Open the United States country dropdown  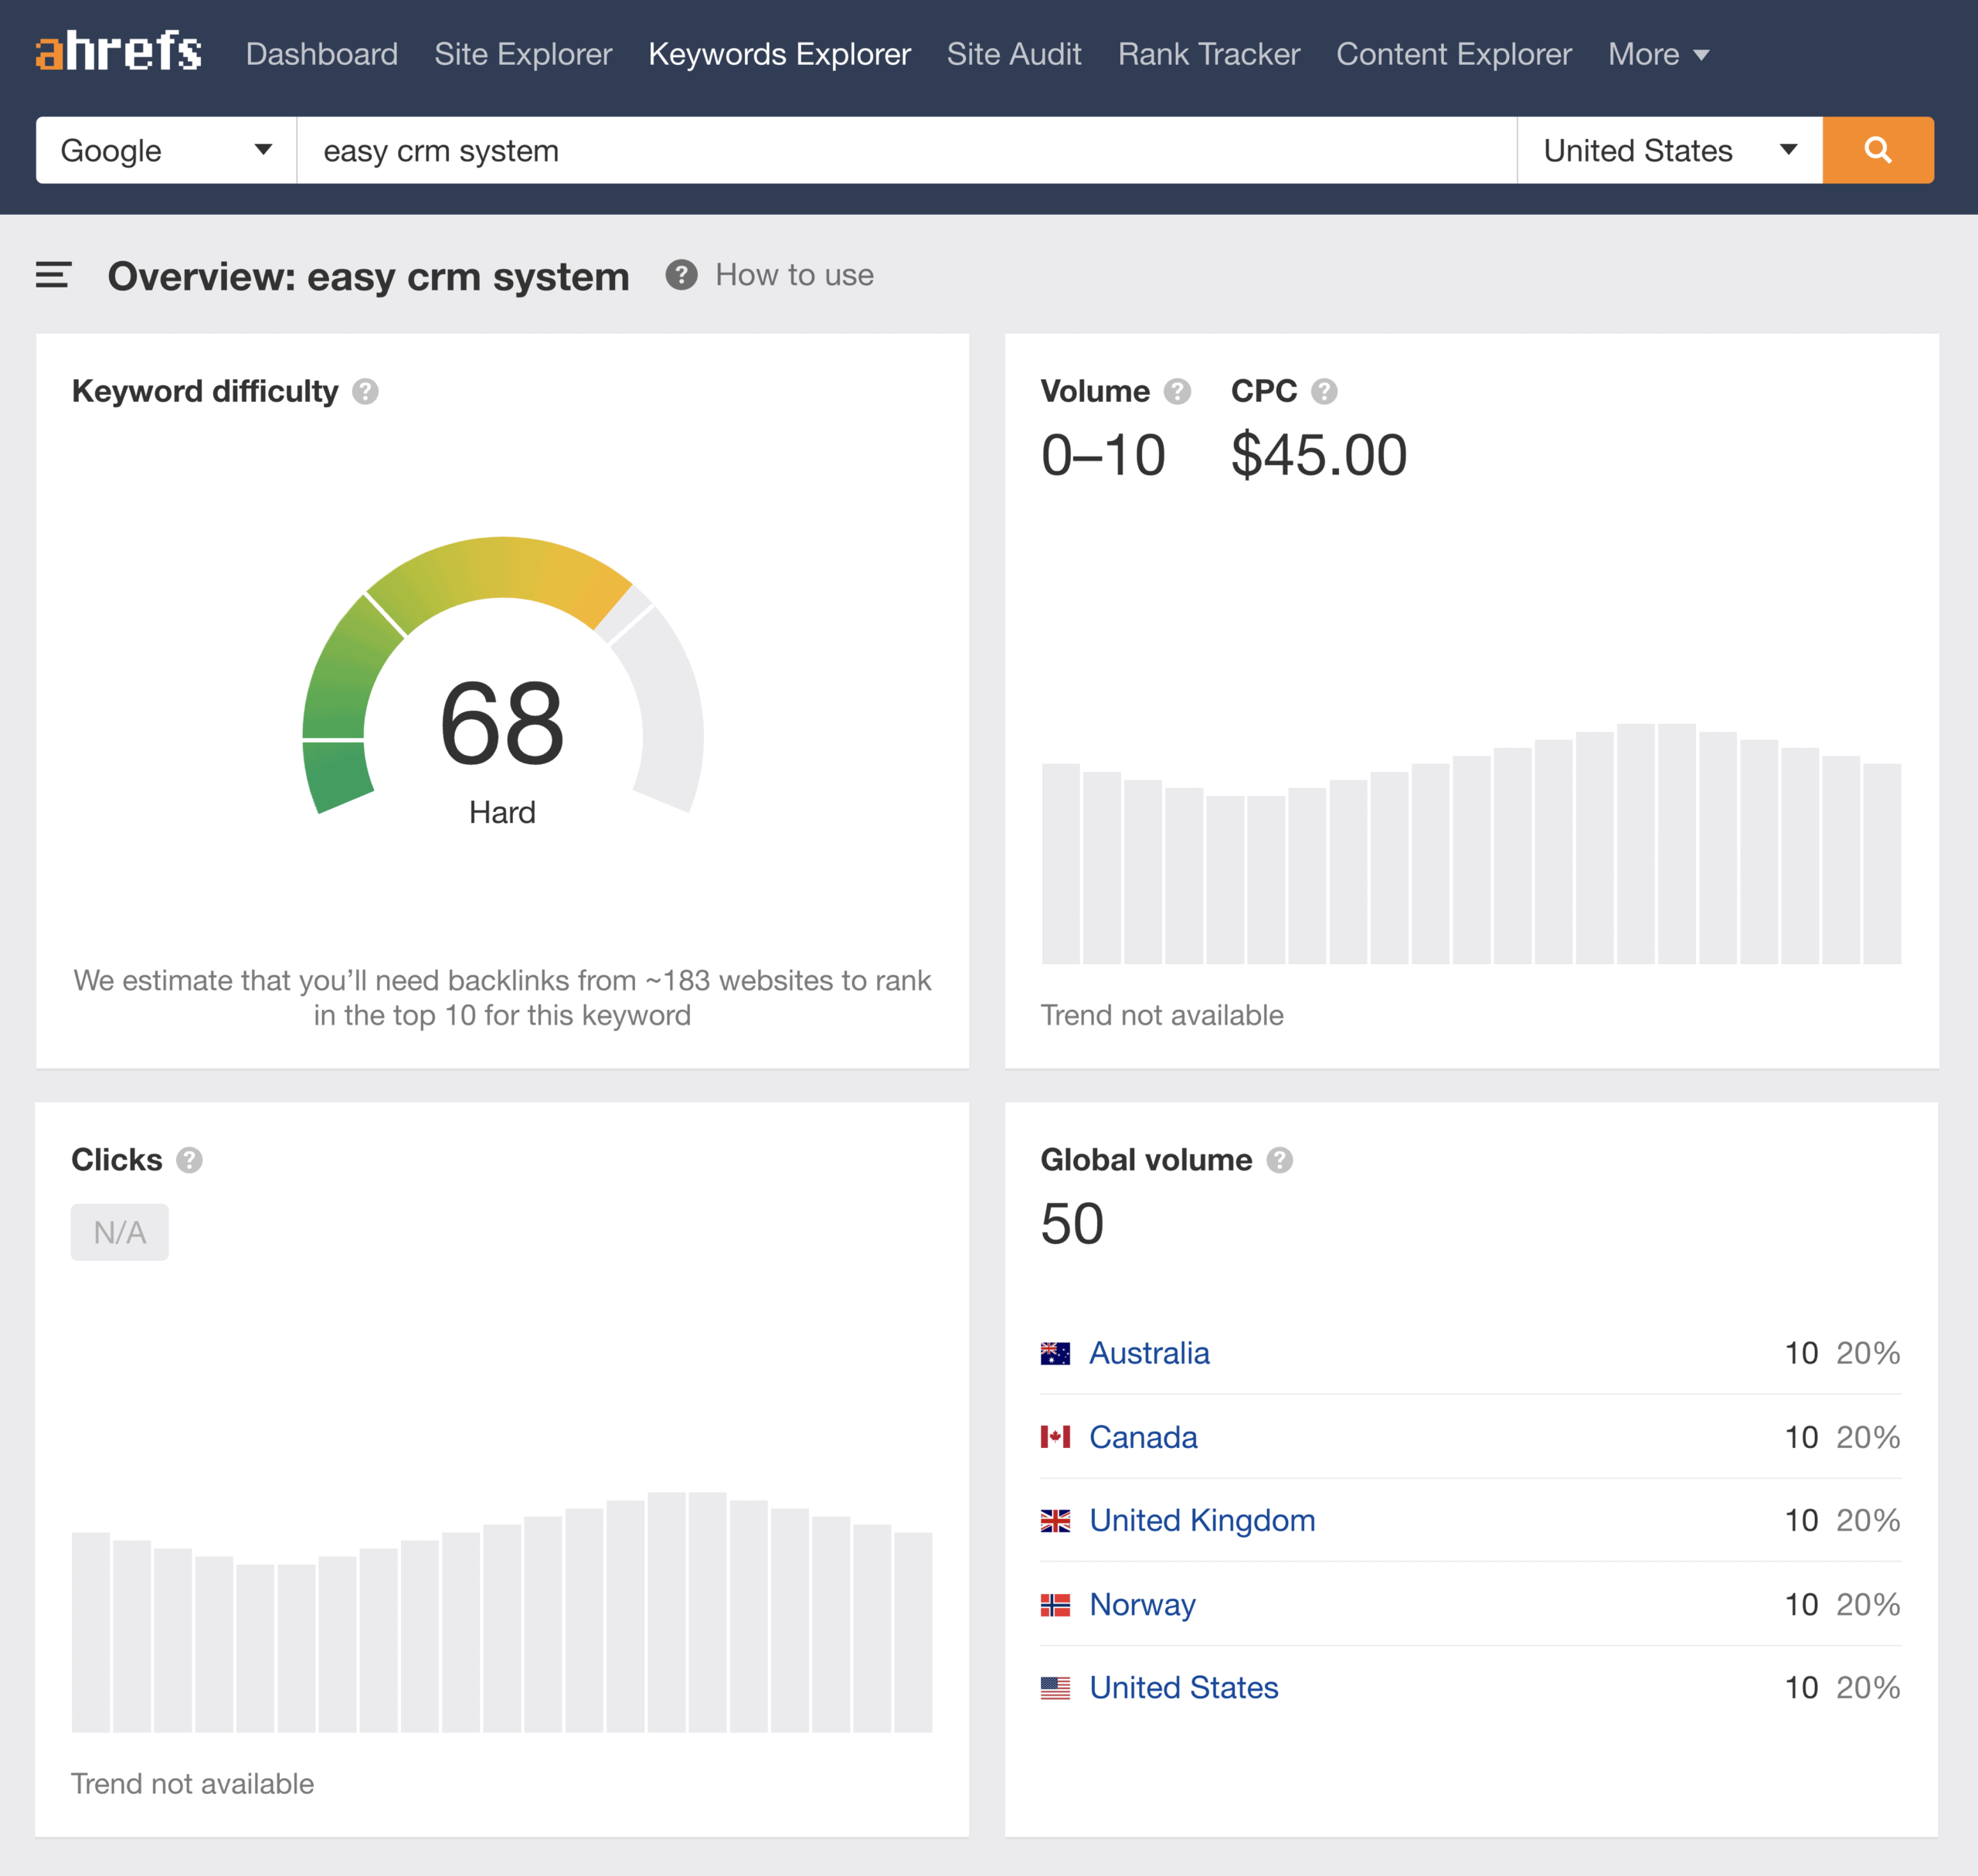click(1670, 150)
